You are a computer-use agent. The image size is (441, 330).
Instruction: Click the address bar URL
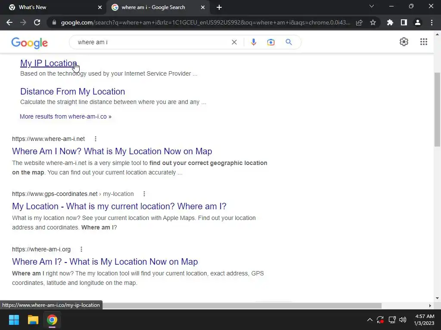click(205, 22)
